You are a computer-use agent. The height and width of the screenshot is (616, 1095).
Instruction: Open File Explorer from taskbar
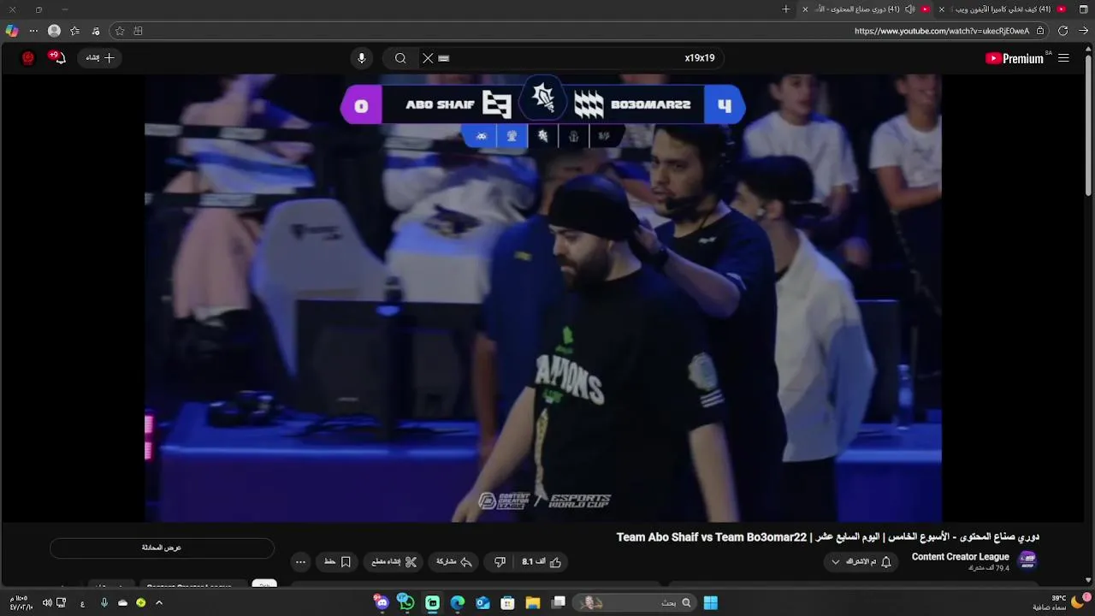pos(533,603)
